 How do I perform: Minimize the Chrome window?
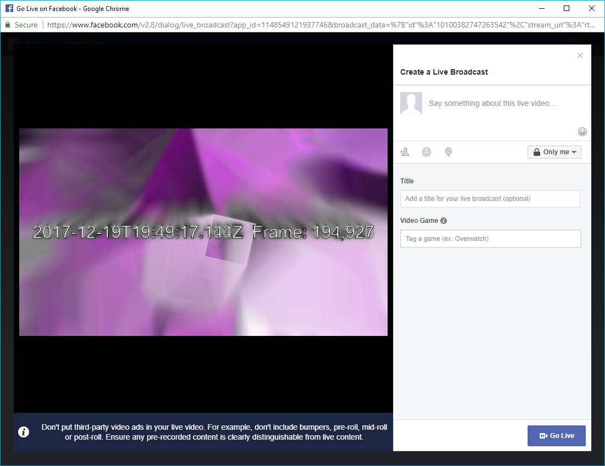(542, 8)
